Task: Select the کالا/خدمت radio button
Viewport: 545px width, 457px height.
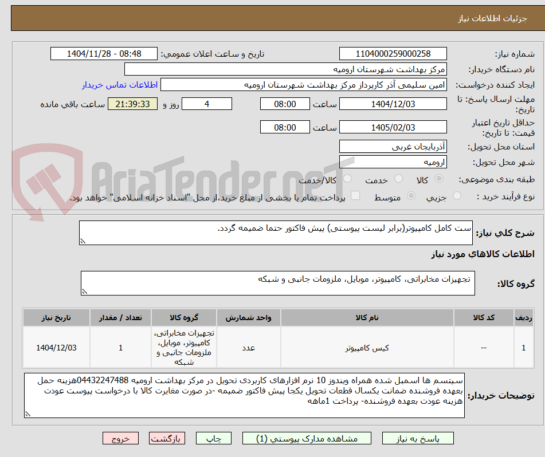Action: 347,179
